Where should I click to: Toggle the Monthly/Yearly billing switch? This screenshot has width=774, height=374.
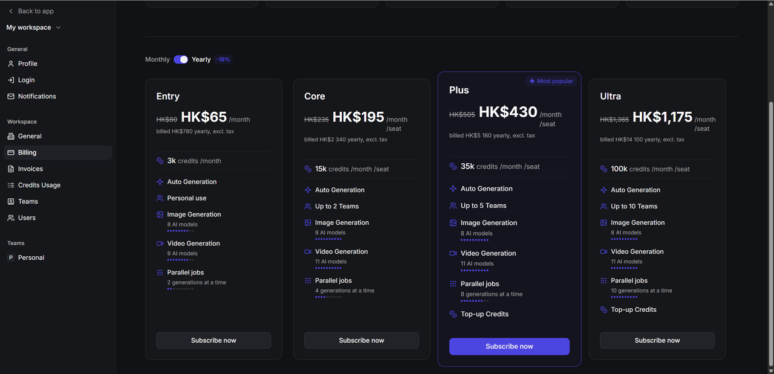(181, 59)
